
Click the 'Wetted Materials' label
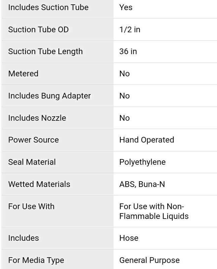pyautogui.click(x=39, y=184)
